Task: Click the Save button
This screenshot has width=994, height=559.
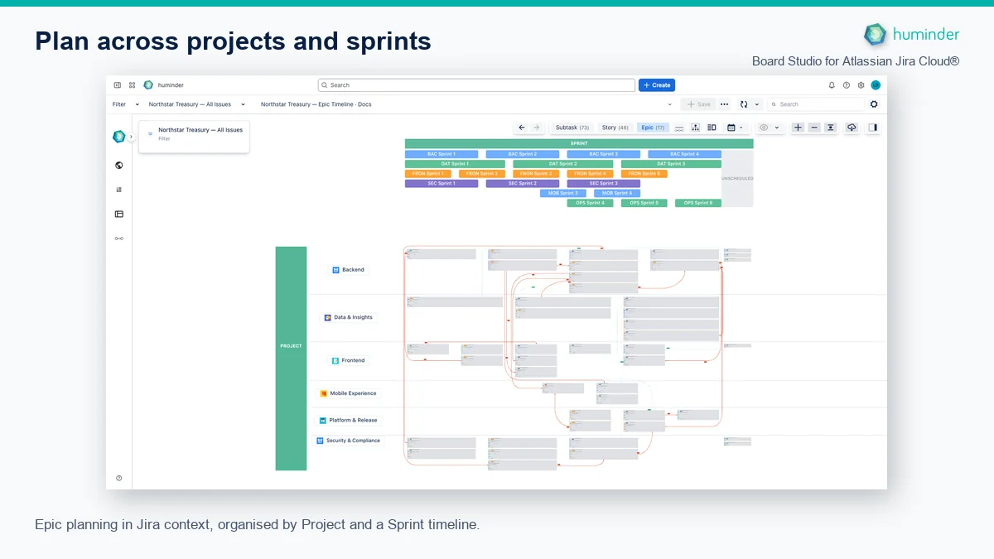Action: click(x=698, y=104)
